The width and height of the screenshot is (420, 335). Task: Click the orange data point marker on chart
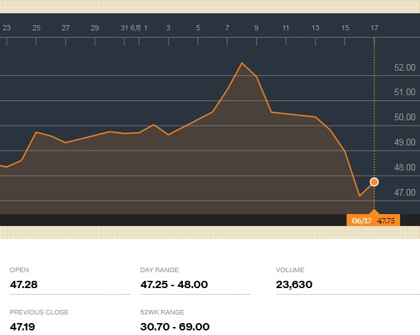tap(374, 182)
